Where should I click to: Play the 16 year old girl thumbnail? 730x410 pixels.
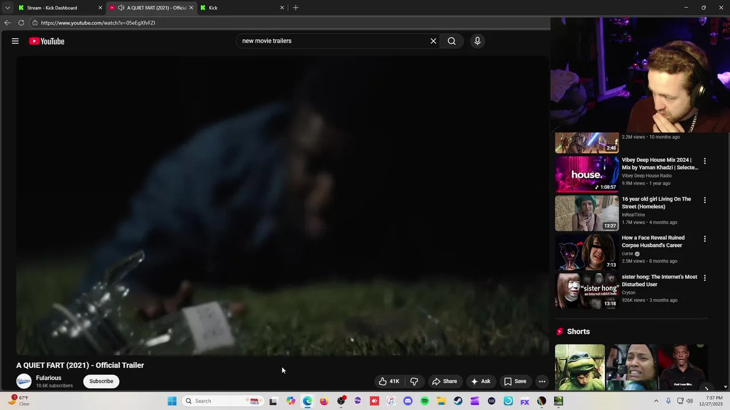(x=587, y=213)
